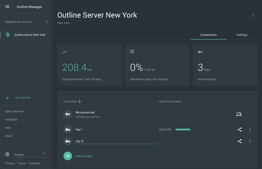The height and width of the screenshot is (169, 262).
Task: Open the Licenses link
Action: [x=34, y=163]
